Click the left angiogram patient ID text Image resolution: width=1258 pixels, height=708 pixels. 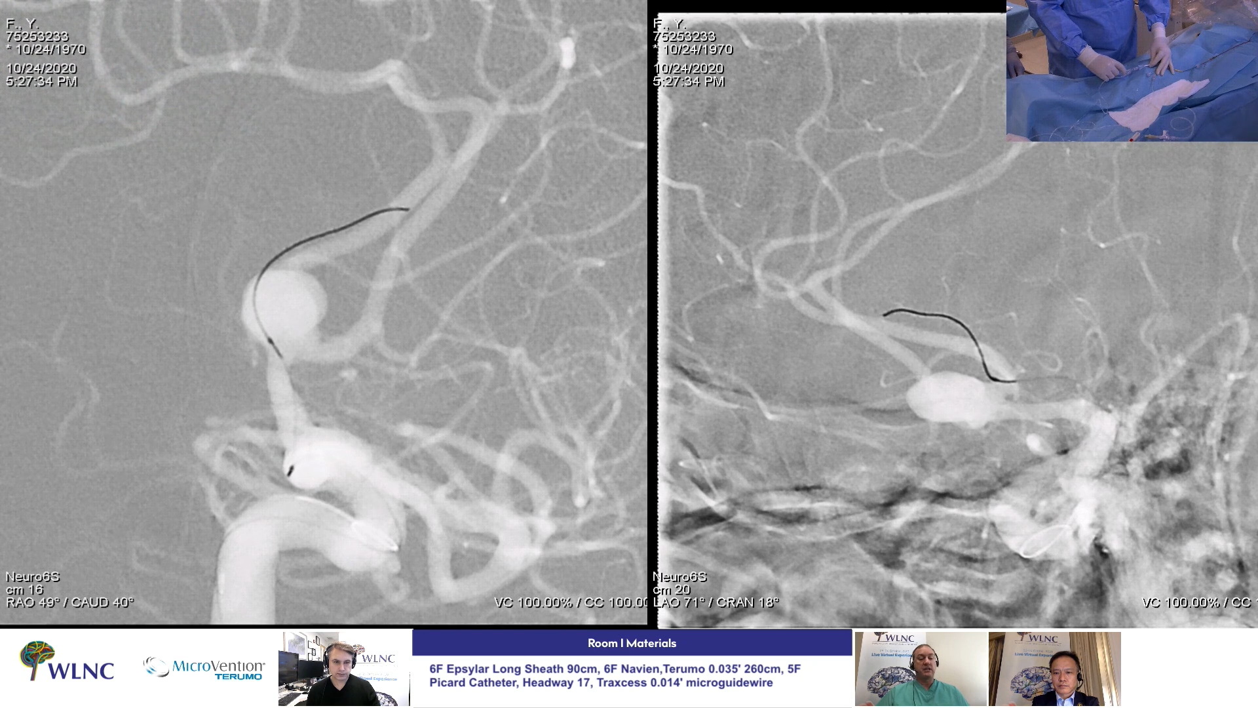[x=37, y=37]
